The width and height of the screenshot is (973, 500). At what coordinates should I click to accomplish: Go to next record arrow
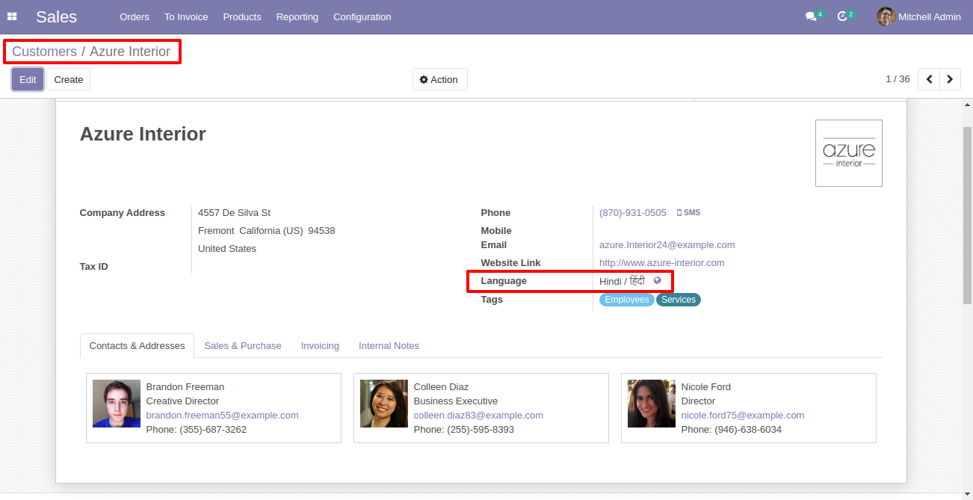tap(950, 79)
